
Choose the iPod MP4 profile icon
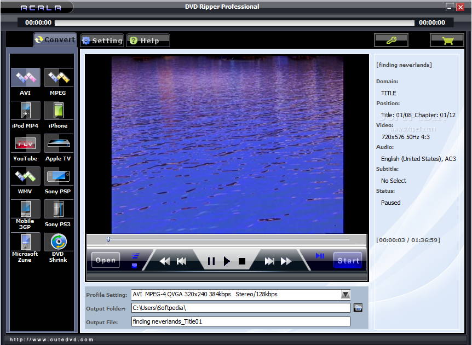pyautogui.click(x=26, y=111)
